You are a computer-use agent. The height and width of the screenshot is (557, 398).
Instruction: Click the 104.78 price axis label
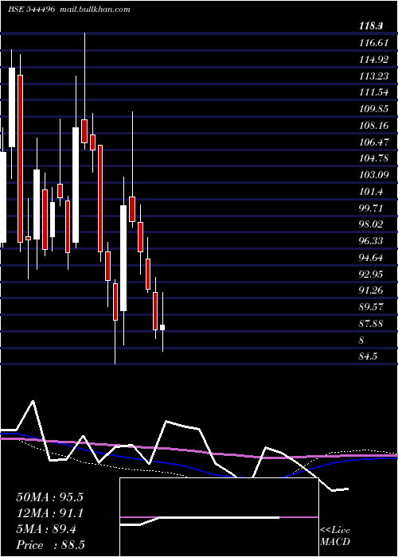(x=373, y=158)
